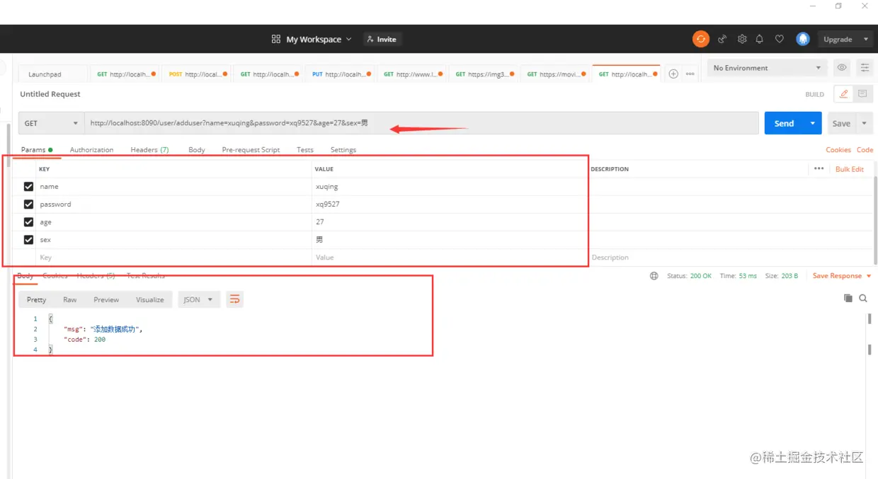Image resolution: width=878 pixels, height=479 pixels.
Task: Click the value cell xuqing
Action: [450, 187]
